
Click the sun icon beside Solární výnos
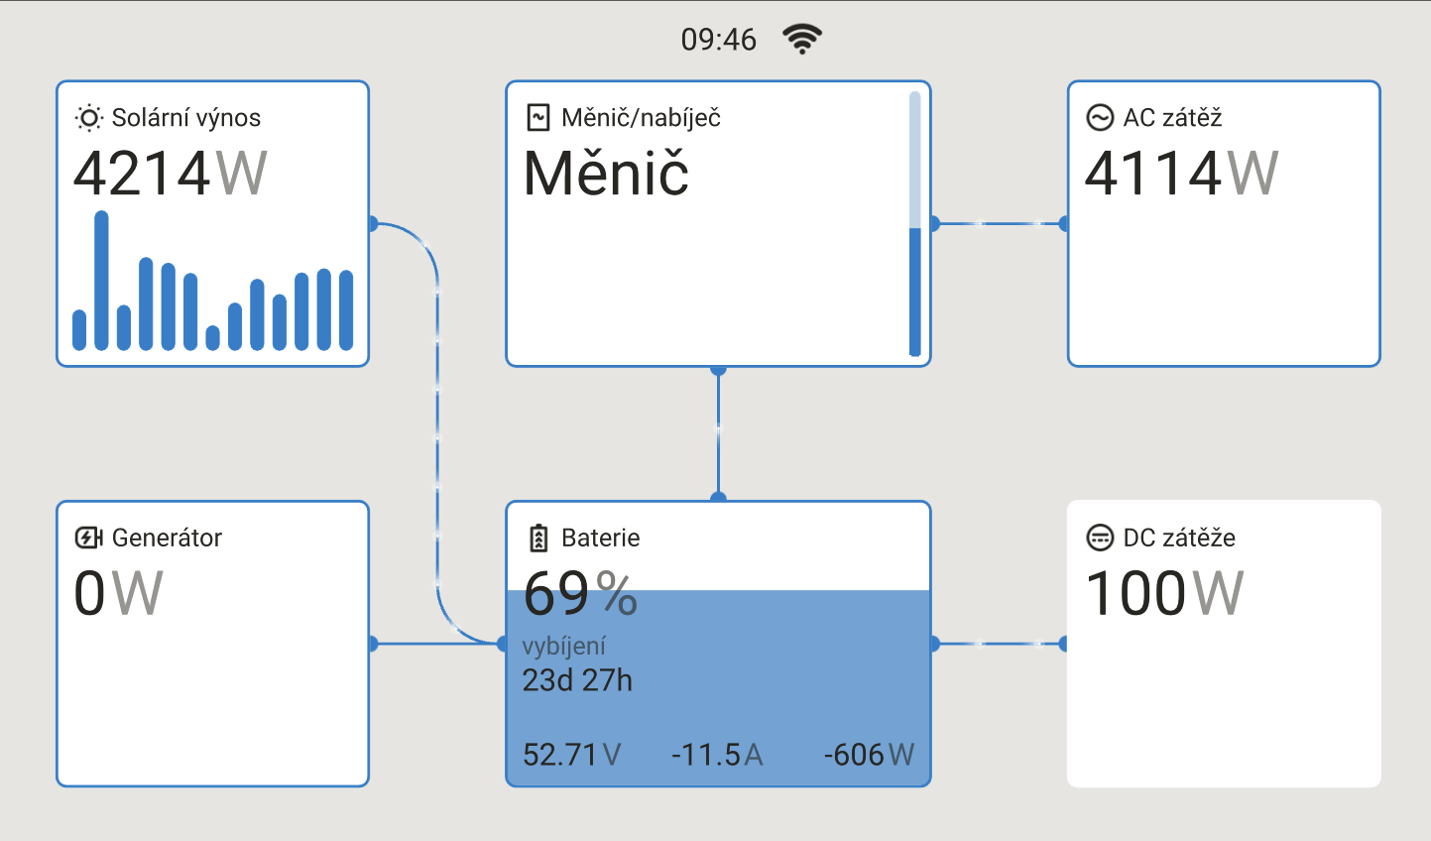89,118
